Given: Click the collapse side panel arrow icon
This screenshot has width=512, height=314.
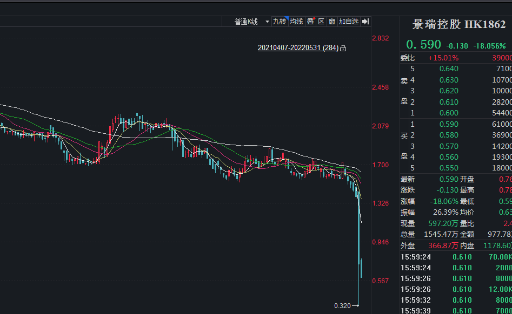Looking at the screenshot, I should [365, 22].
